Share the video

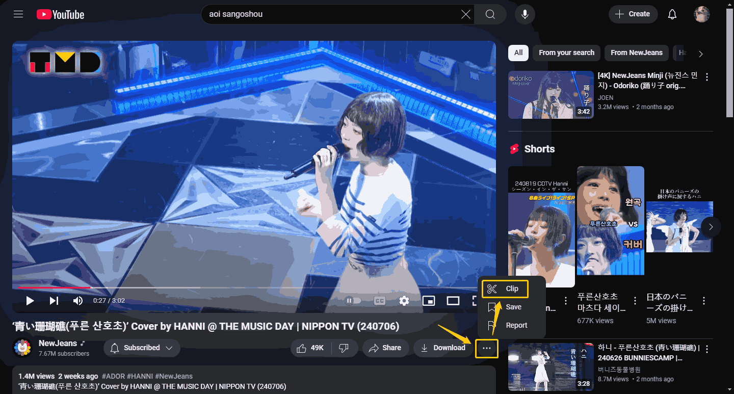[x=385, y=348]
